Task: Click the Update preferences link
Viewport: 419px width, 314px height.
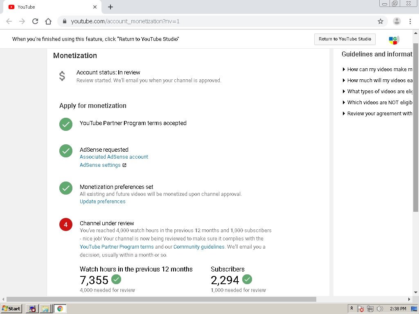Action: click(x=102, y=201)
